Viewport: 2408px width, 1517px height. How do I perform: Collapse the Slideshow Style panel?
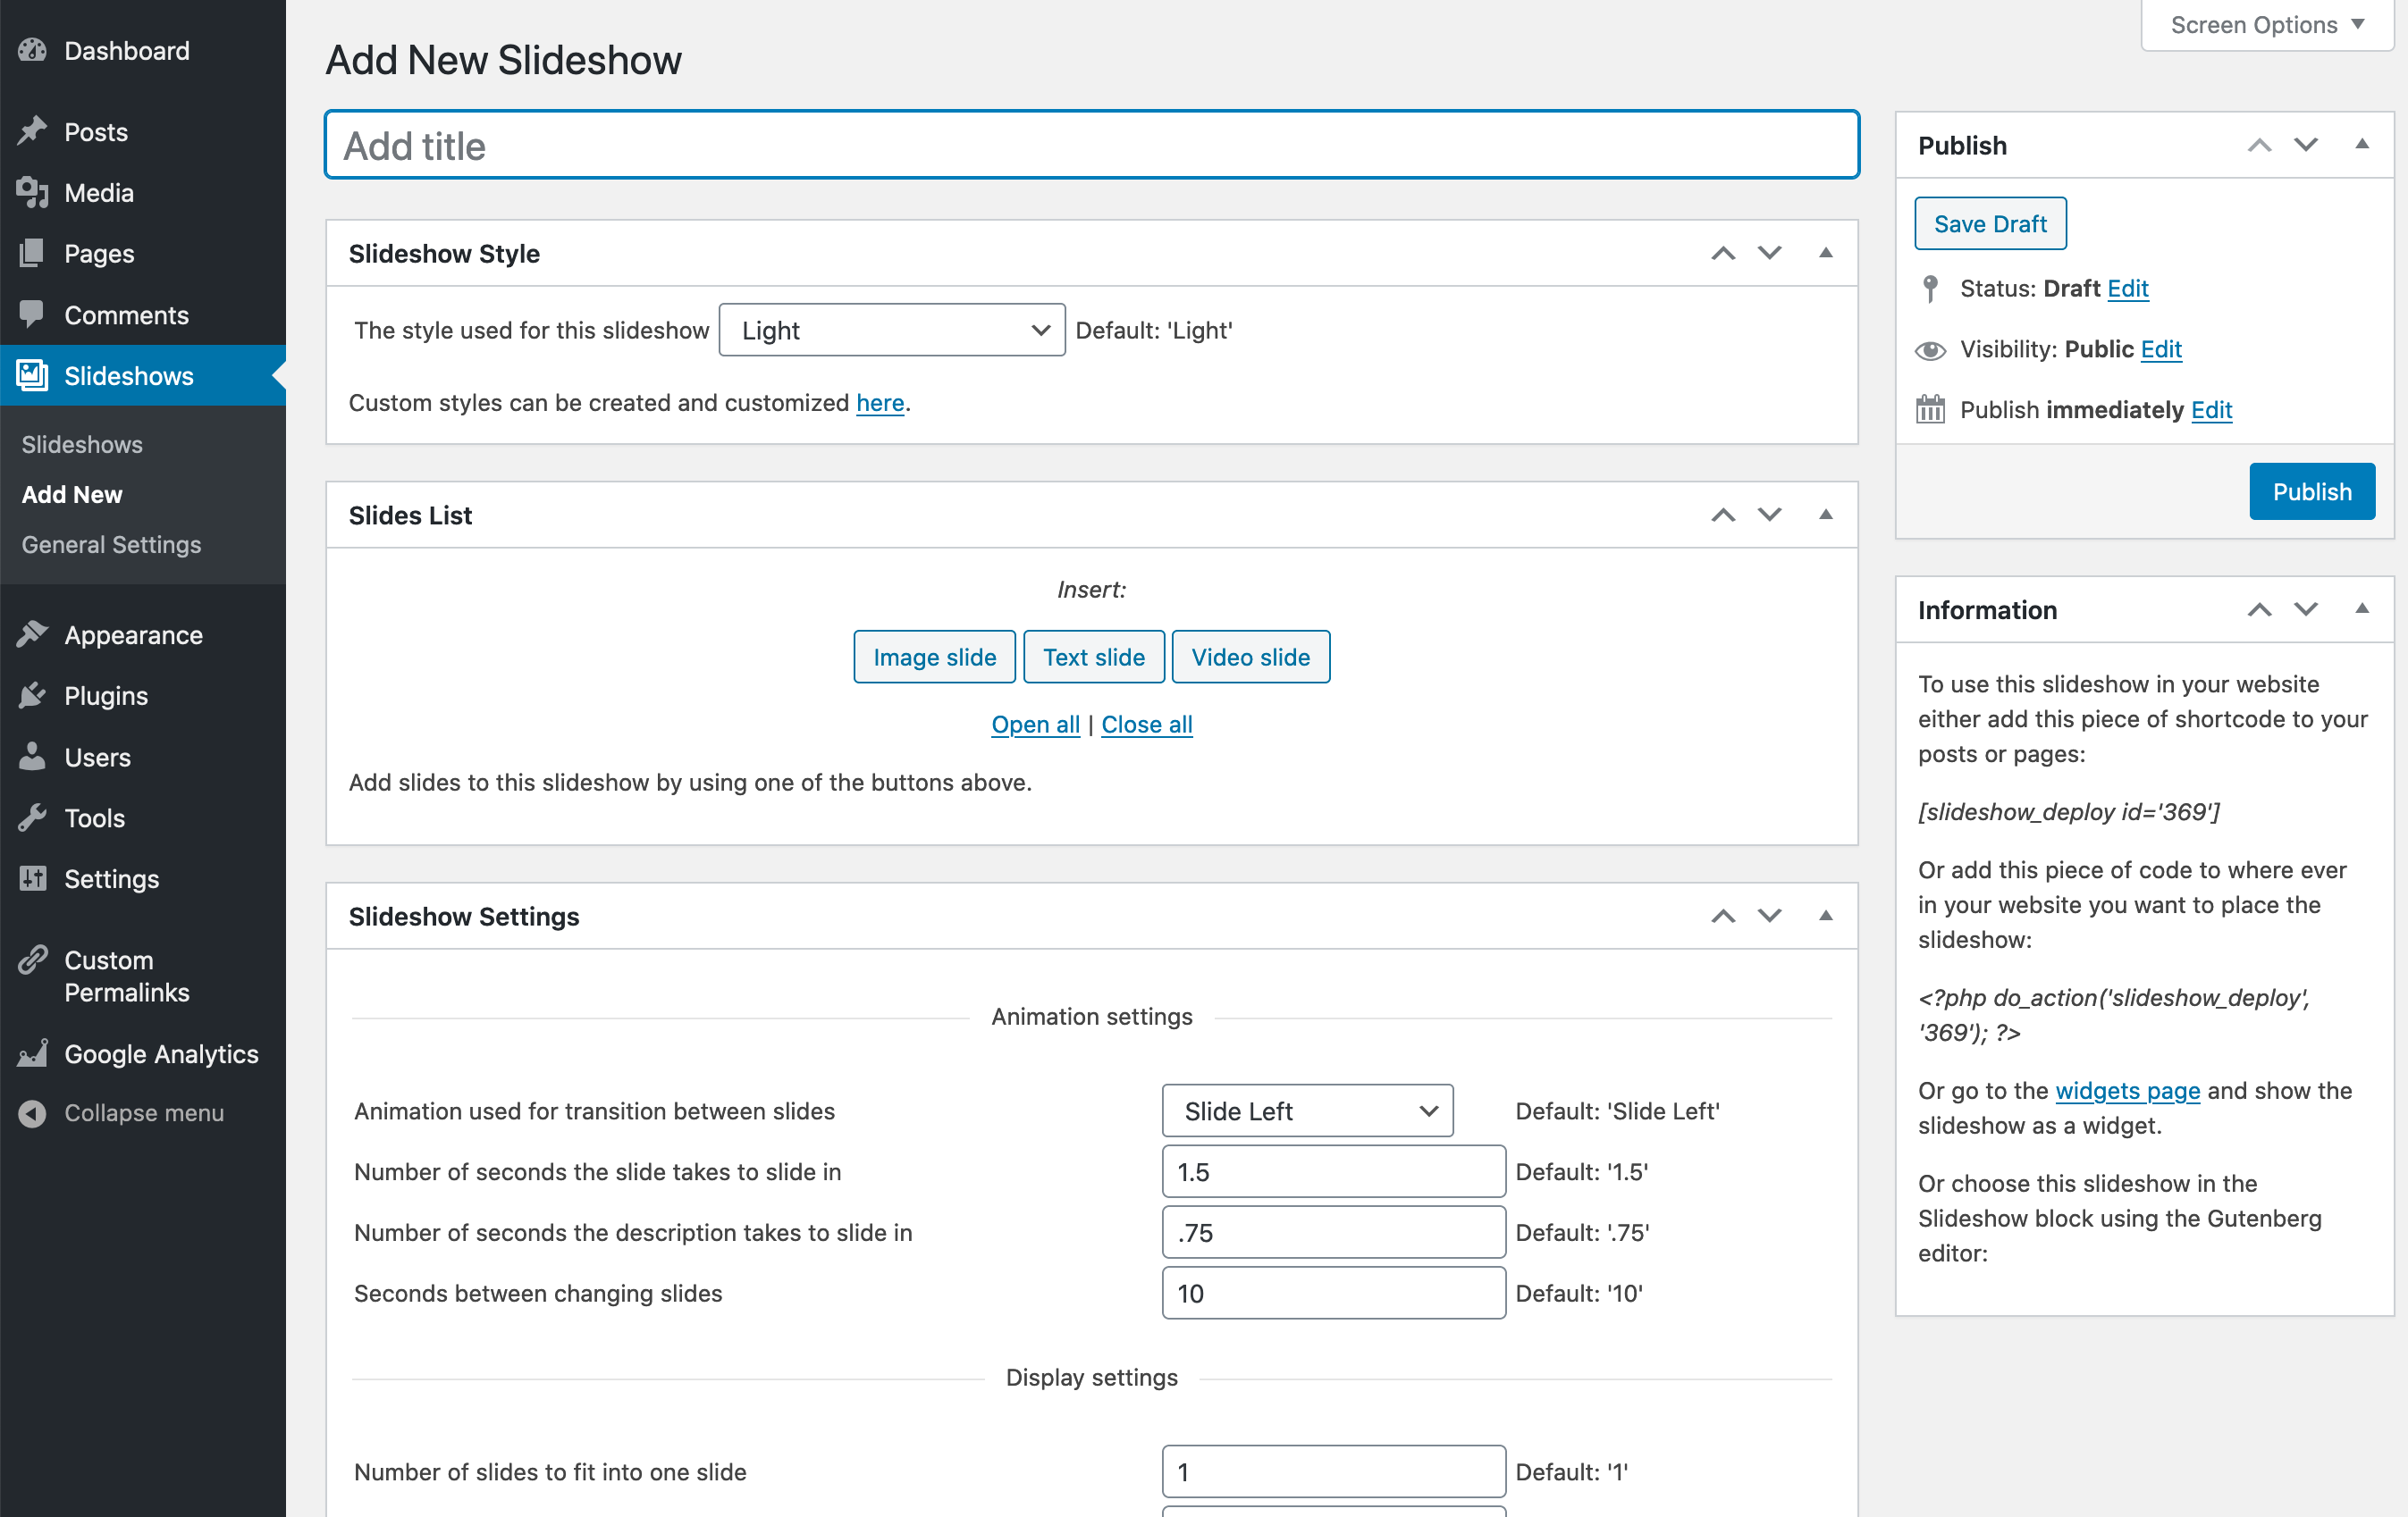(1824, 254)
